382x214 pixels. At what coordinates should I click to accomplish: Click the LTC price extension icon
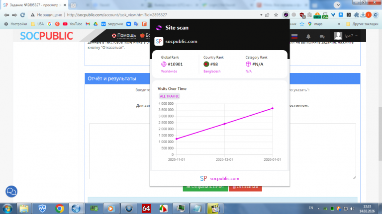point(325,15)
